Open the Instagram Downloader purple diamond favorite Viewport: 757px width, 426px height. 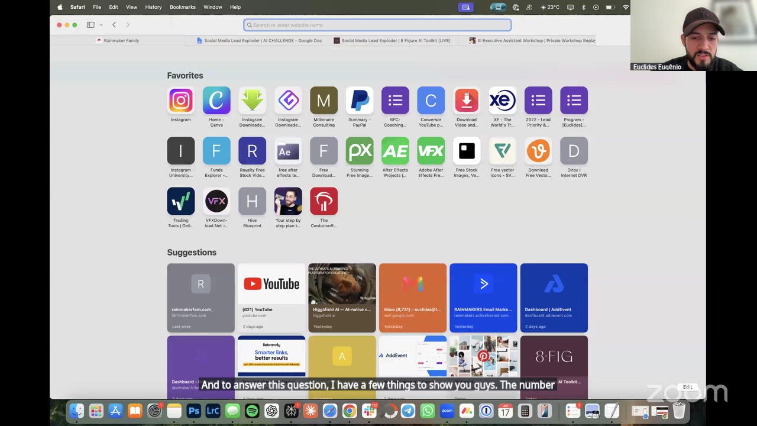(x=288, y=101)
